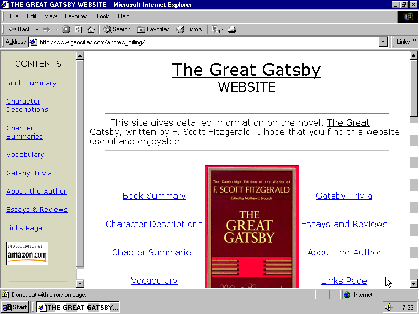Expand the Mail button dropdown
419x314 pixels.
pos(222,29)
